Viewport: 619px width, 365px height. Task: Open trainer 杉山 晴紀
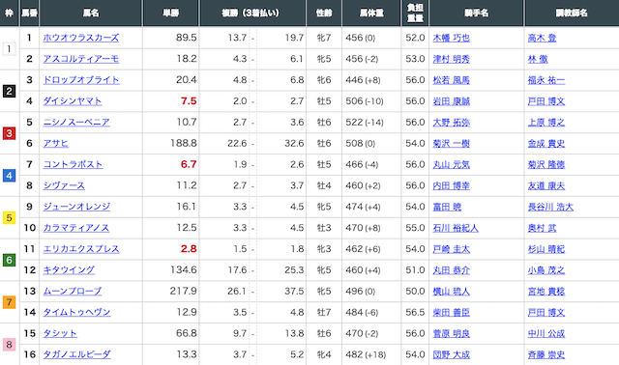point(546,249)
